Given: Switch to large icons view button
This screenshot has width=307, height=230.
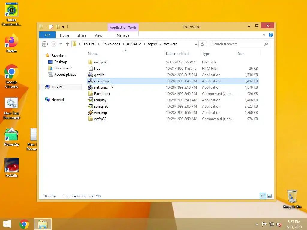Looking at the screenshot, I should coord(270,196).
